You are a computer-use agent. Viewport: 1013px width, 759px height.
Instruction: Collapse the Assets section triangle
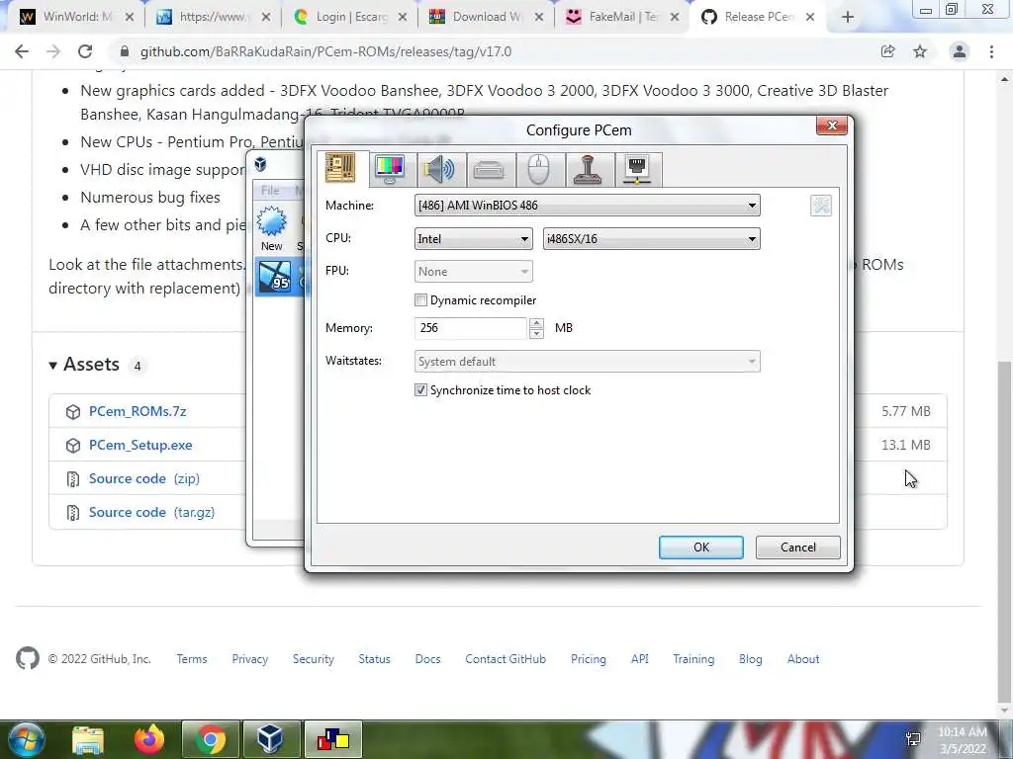53,366
